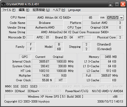Click the AMD64 feature label

pos(118,91)
